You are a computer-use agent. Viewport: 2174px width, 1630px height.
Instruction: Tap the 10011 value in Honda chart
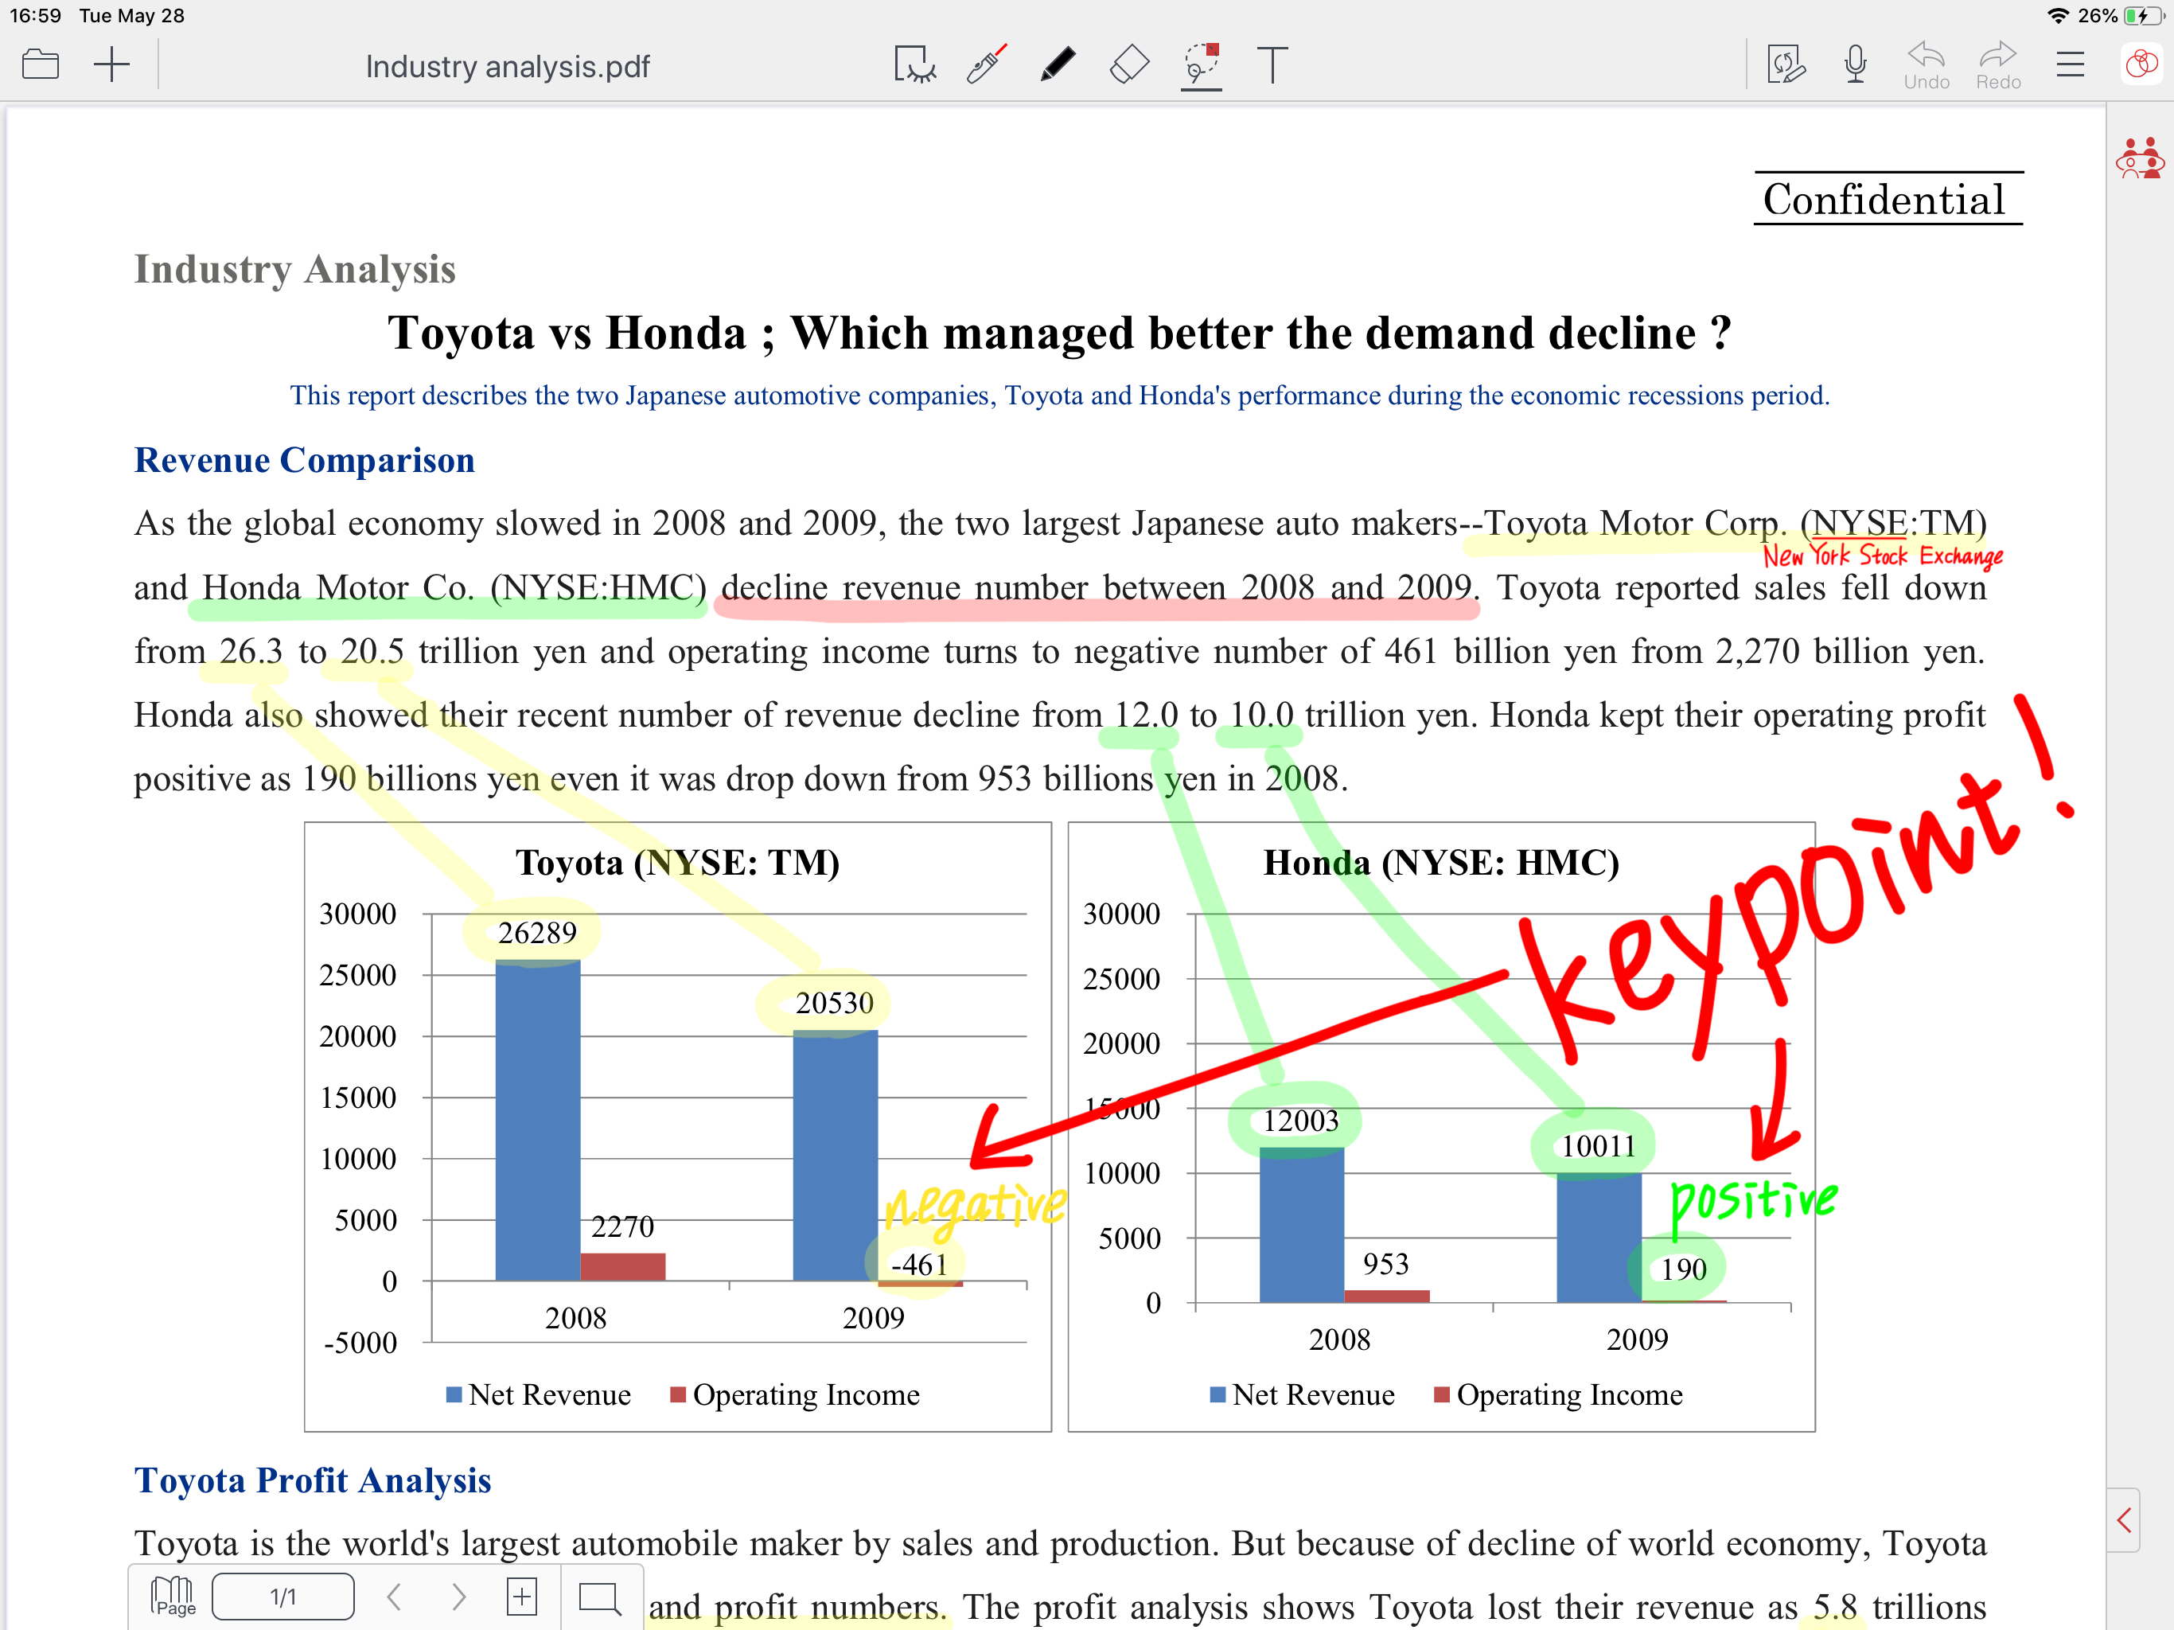pyautogui.click(x=1598, y=1145)
